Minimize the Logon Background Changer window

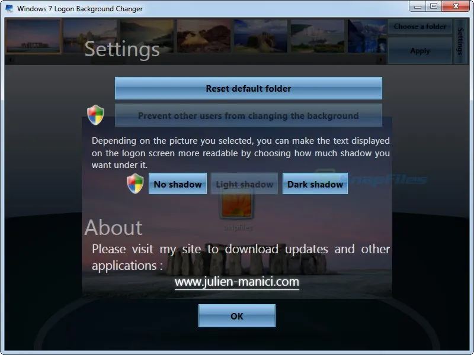point(418,7)
